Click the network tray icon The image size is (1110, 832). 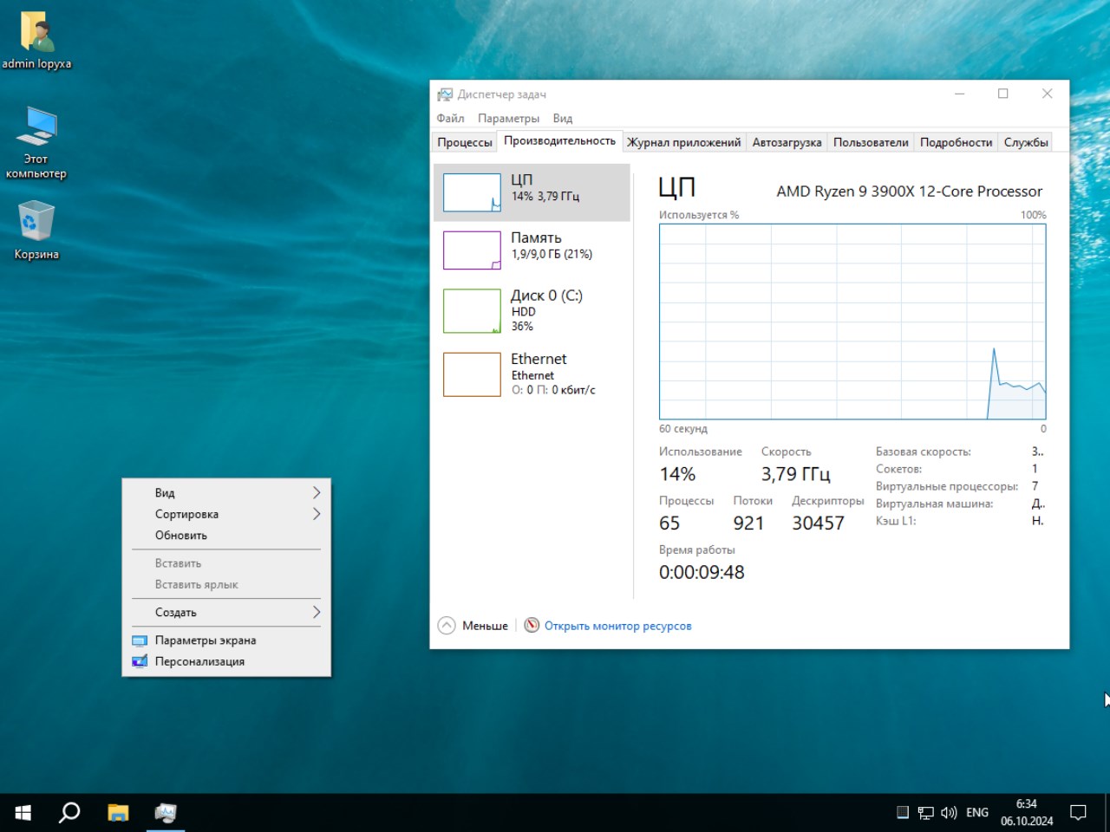pyautogui.click(x=925, y=812)
